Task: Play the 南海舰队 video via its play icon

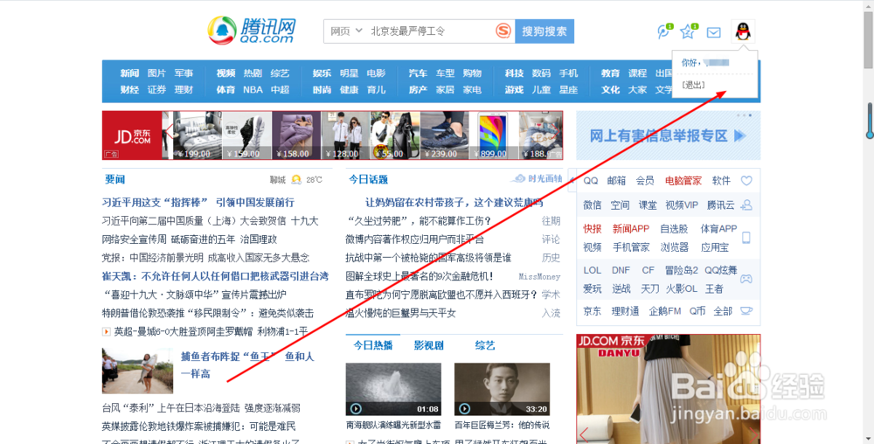Action: coord(356,409)
